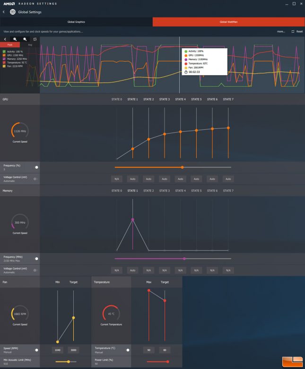Click the first magnifier zoom icon on graph toolbar

(x=15, y=39)
